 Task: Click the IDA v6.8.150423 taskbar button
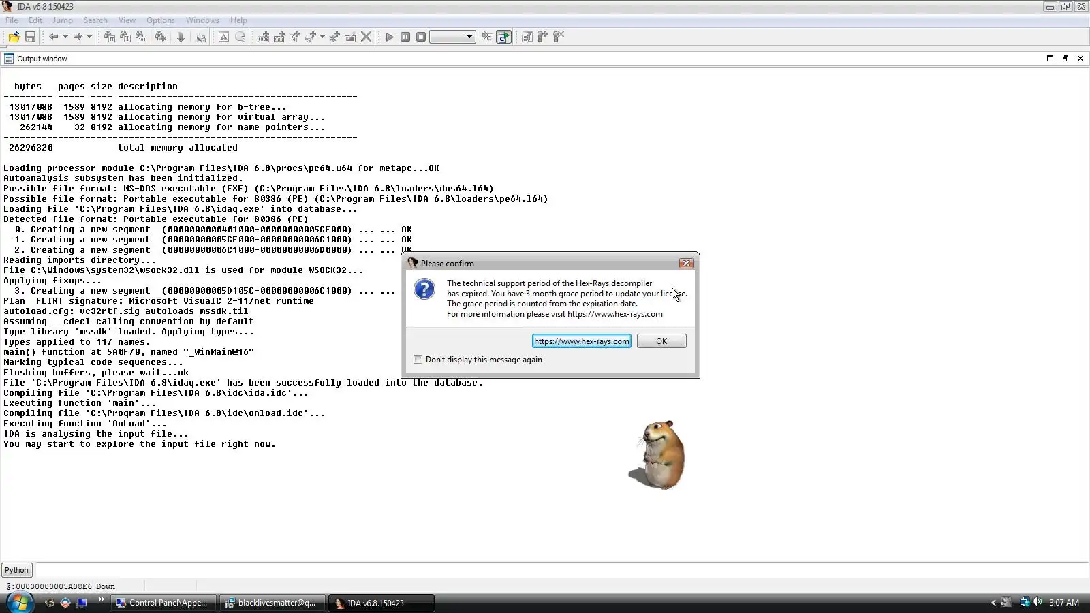point(381,603)
